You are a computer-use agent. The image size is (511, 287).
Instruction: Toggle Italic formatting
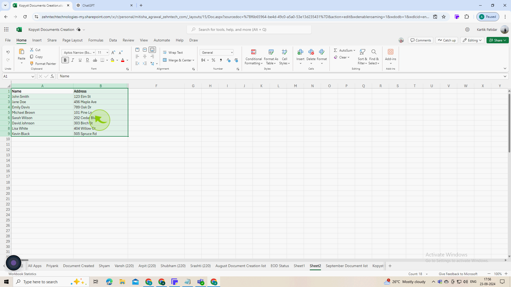[73, 60]
